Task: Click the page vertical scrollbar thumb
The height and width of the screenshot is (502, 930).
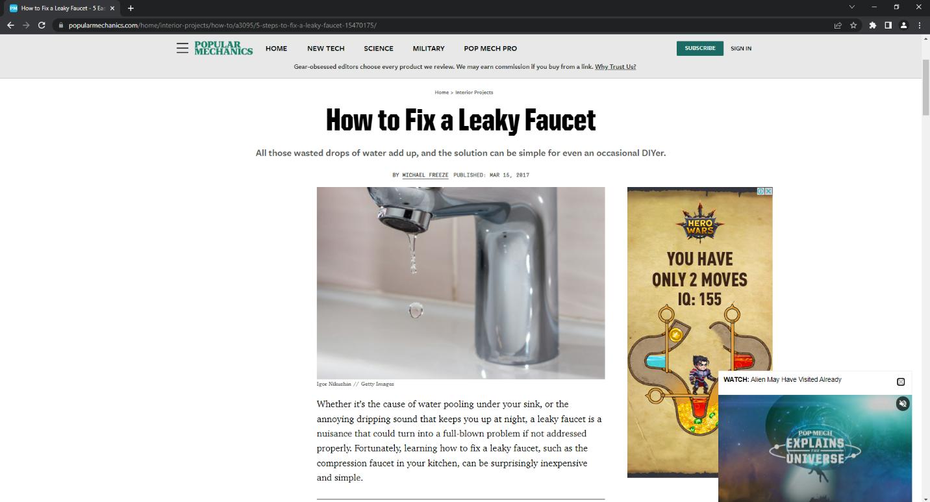Action: [x=925, y=86]
